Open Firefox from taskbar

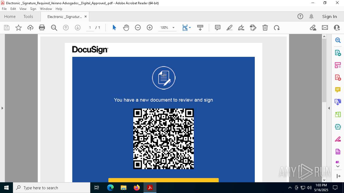click(137, 188)
